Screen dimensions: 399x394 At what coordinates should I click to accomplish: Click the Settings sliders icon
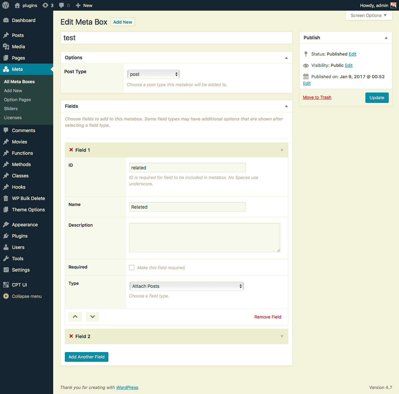(6, 270)
